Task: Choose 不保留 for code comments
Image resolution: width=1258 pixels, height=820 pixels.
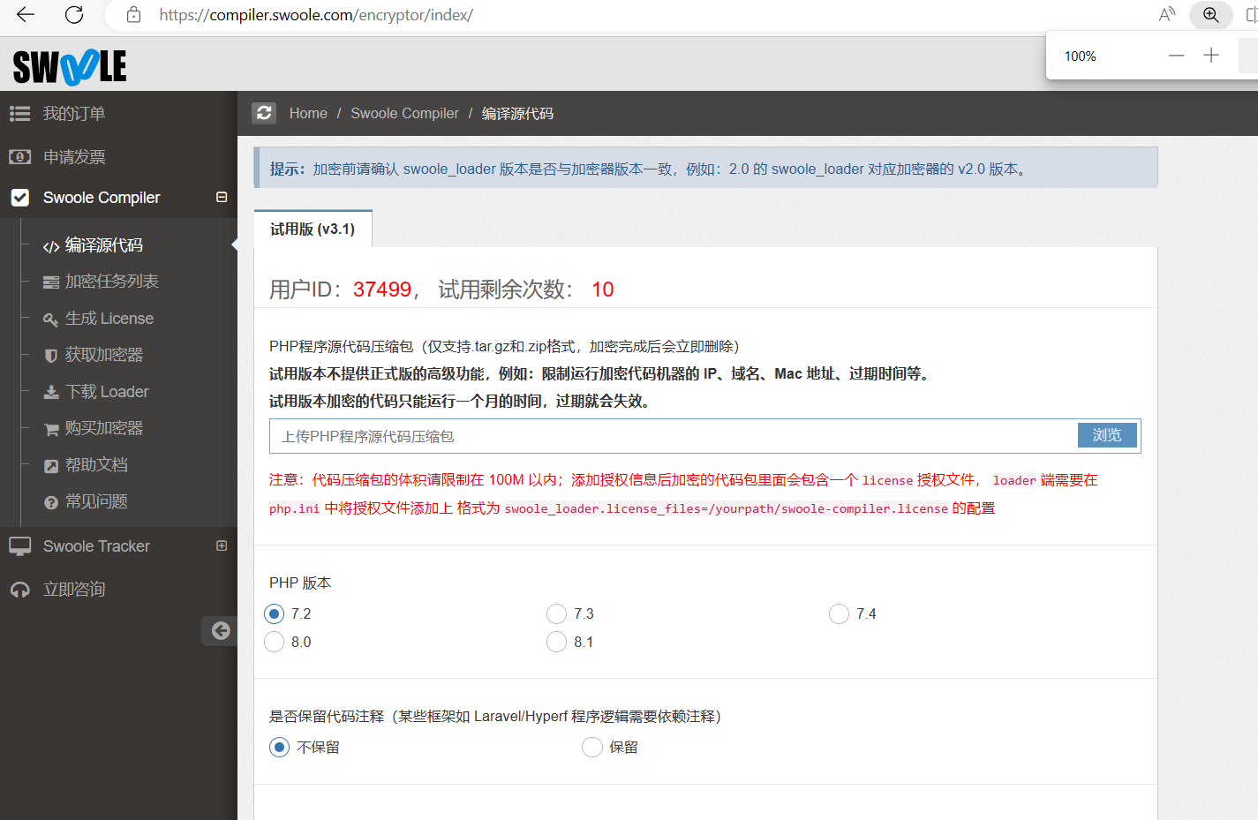Action: 280,748
